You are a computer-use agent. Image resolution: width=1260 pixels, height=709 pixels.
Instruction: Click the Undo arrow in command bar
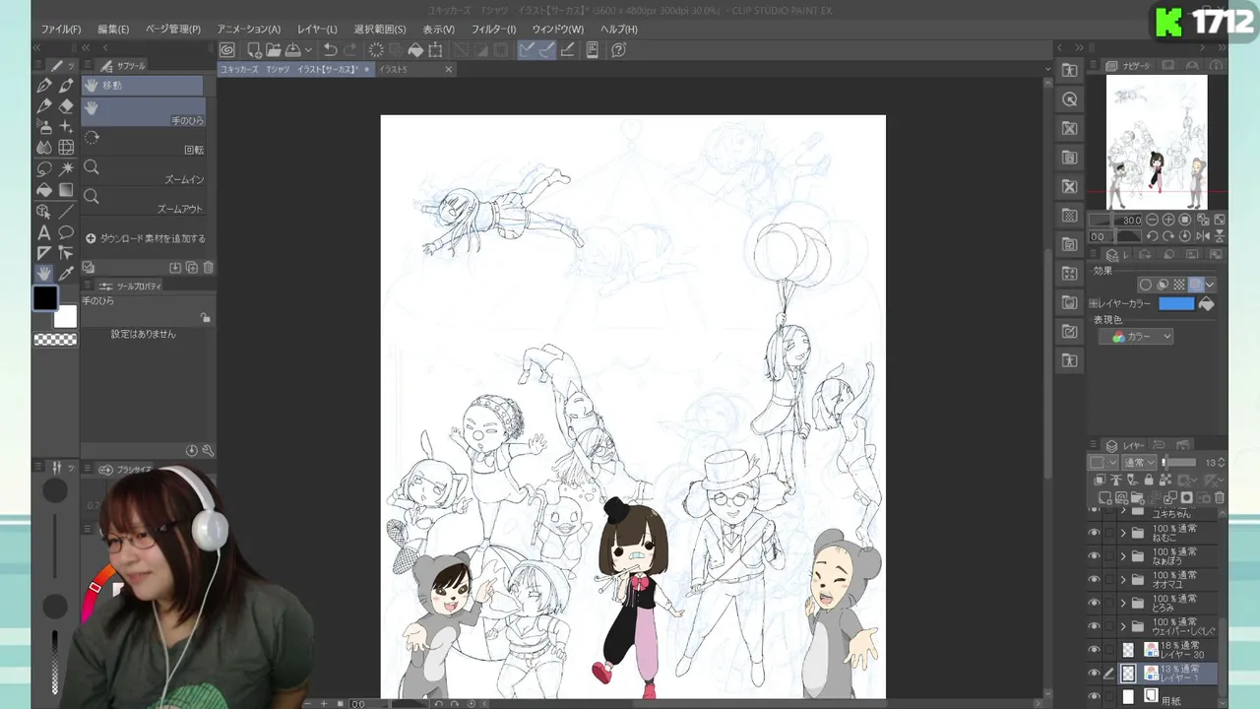click(331, 49)
